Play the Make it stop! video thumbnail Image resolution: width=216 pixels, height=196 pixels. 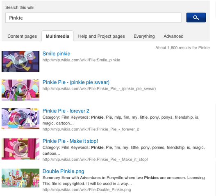20,149
